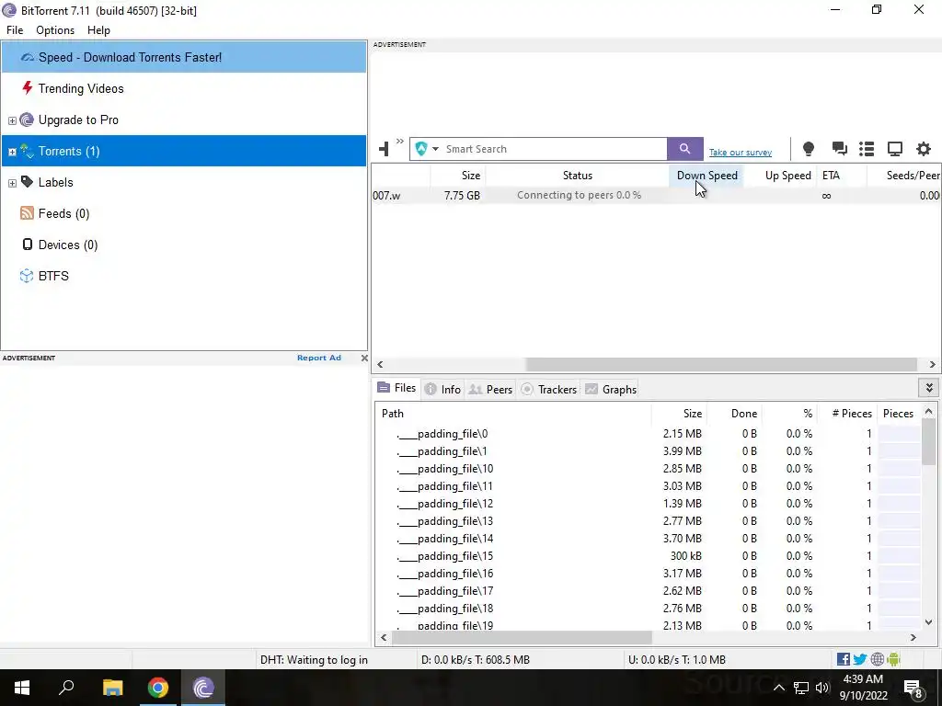Click the Android icon in status bar
Screen dimensions: 942x706
[x=893, y=660]
